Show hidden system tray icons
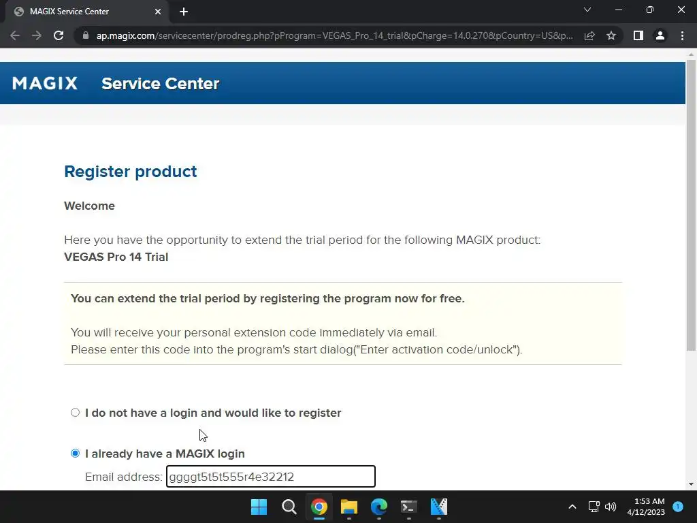Screen dimensions: 697x523 click(572, 507)
